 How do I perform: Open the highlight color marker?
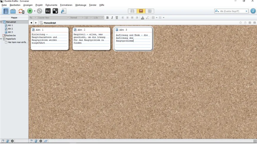147,18
